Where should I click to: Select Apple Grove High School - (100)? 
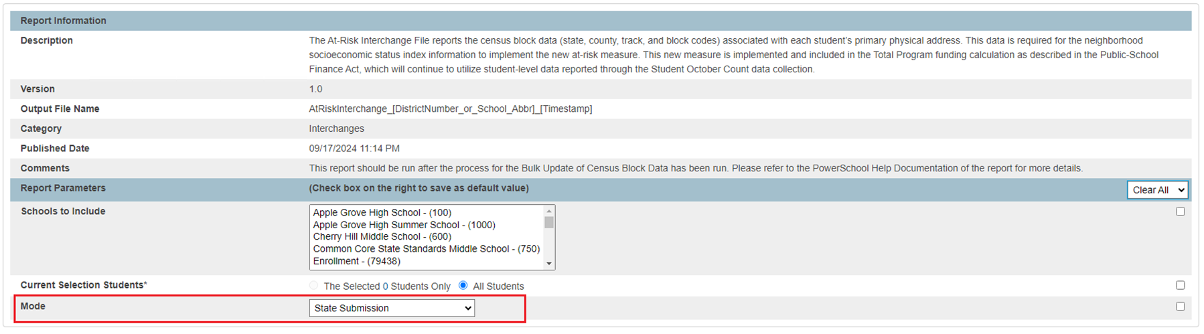tap(382, 213)
